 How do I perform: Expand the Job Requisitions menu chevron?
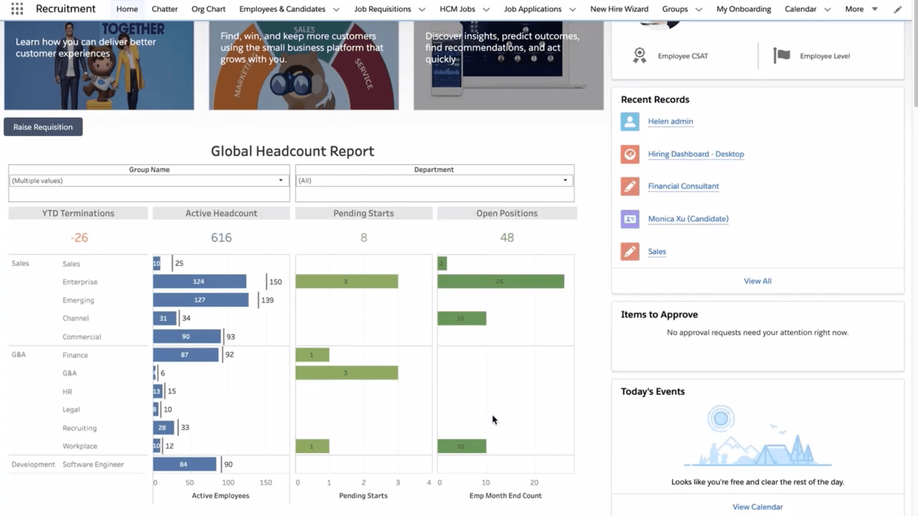click(x=422, y=9)
